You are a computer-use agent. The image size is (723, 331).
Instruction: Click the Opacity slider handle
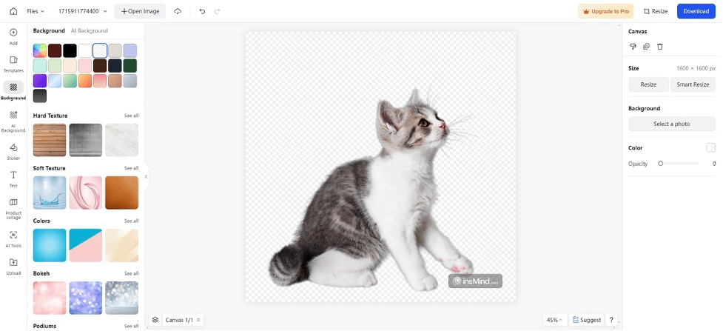660,164
